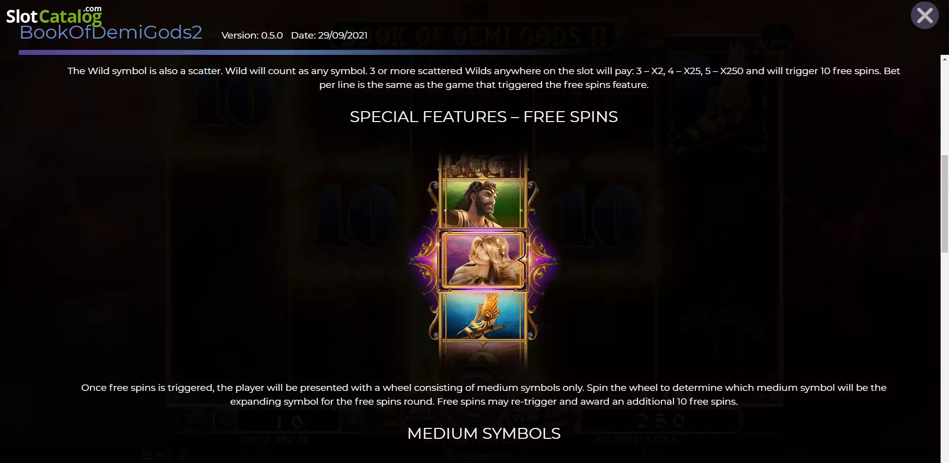Select the bearded demigod symbol on wheel
This screenshot has width=949, height=463.
click(x=483, y=204)
